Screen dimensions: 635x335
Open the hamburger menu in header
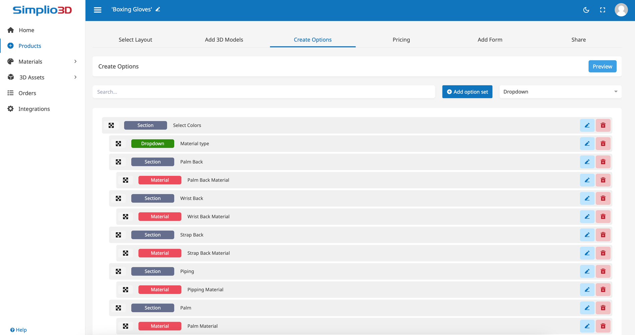pos(98,10)
